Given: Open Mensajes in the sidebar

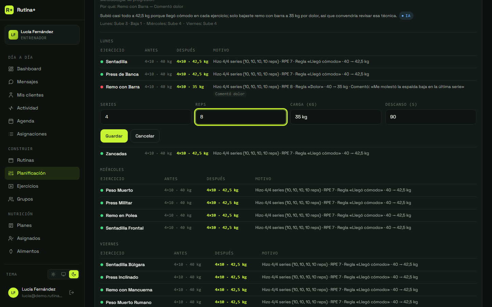Looking at the screenshot, I should coord(42,82).
